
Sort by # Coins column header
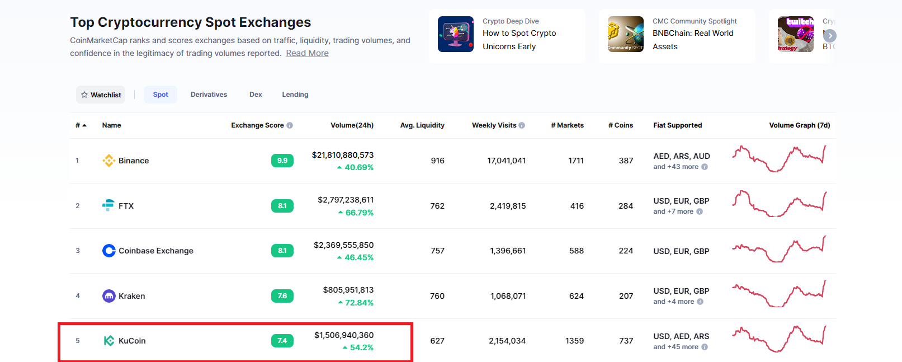click(x=621, y=125)
